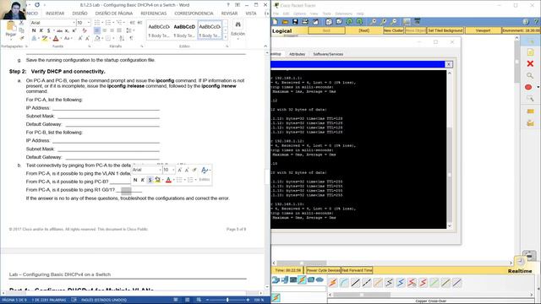Click the clear formatting icon in Word ribbon
The width and height of the screenshot is (541, 304).
pos(85,30)
